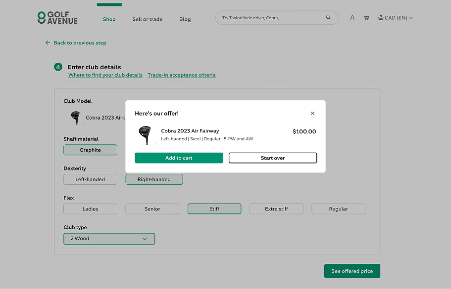Open the shopping cart icon
Viewport: 451px width, 289px height.
coord(366,18)
